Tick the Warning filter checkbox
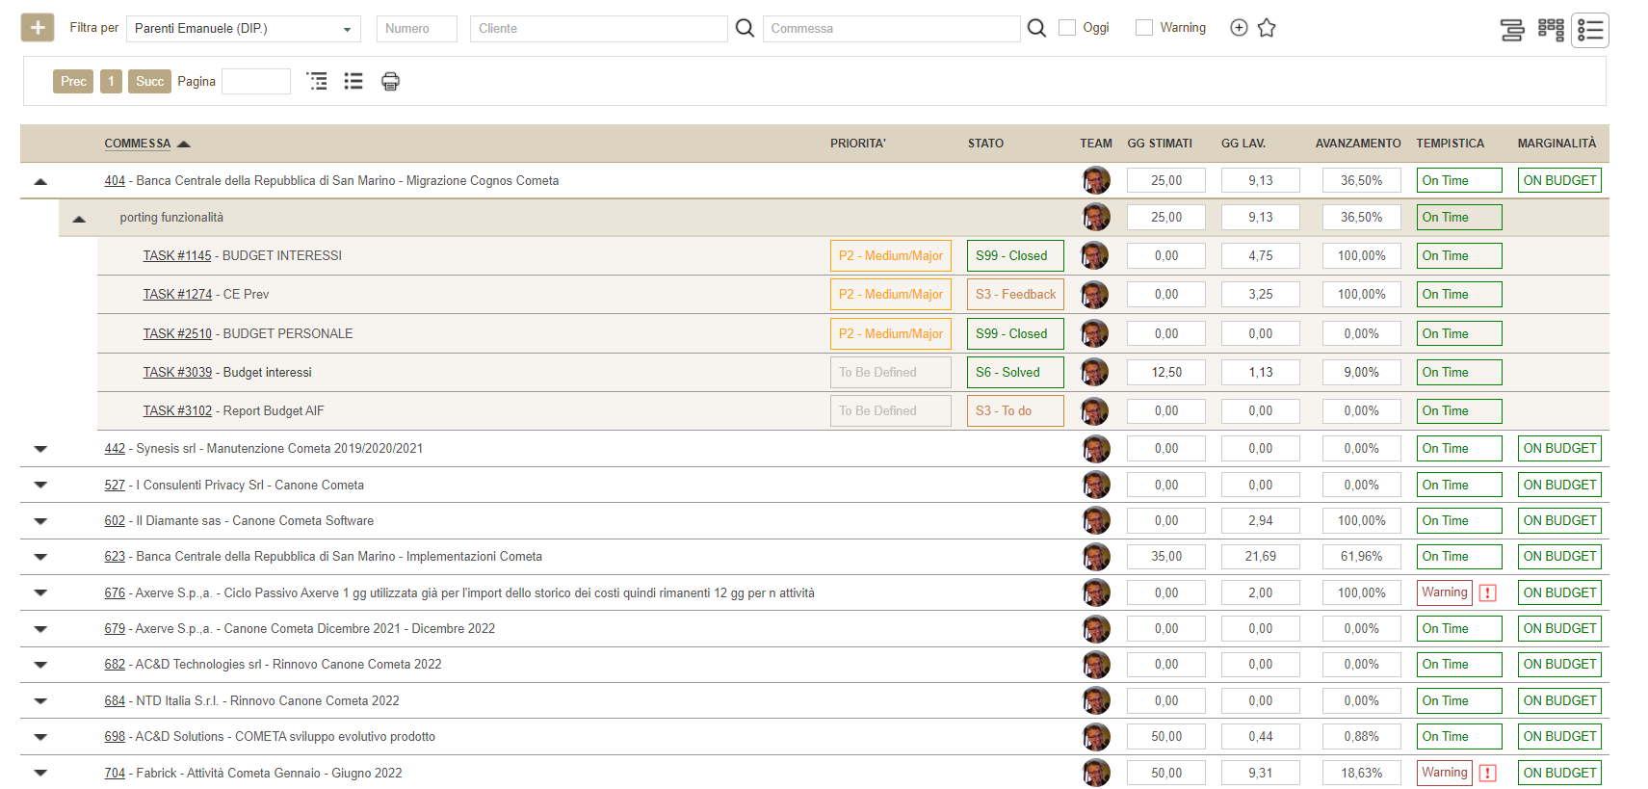Image resolution: width=1648 pixels, height=789 pixels. [x=1144, y=28]
